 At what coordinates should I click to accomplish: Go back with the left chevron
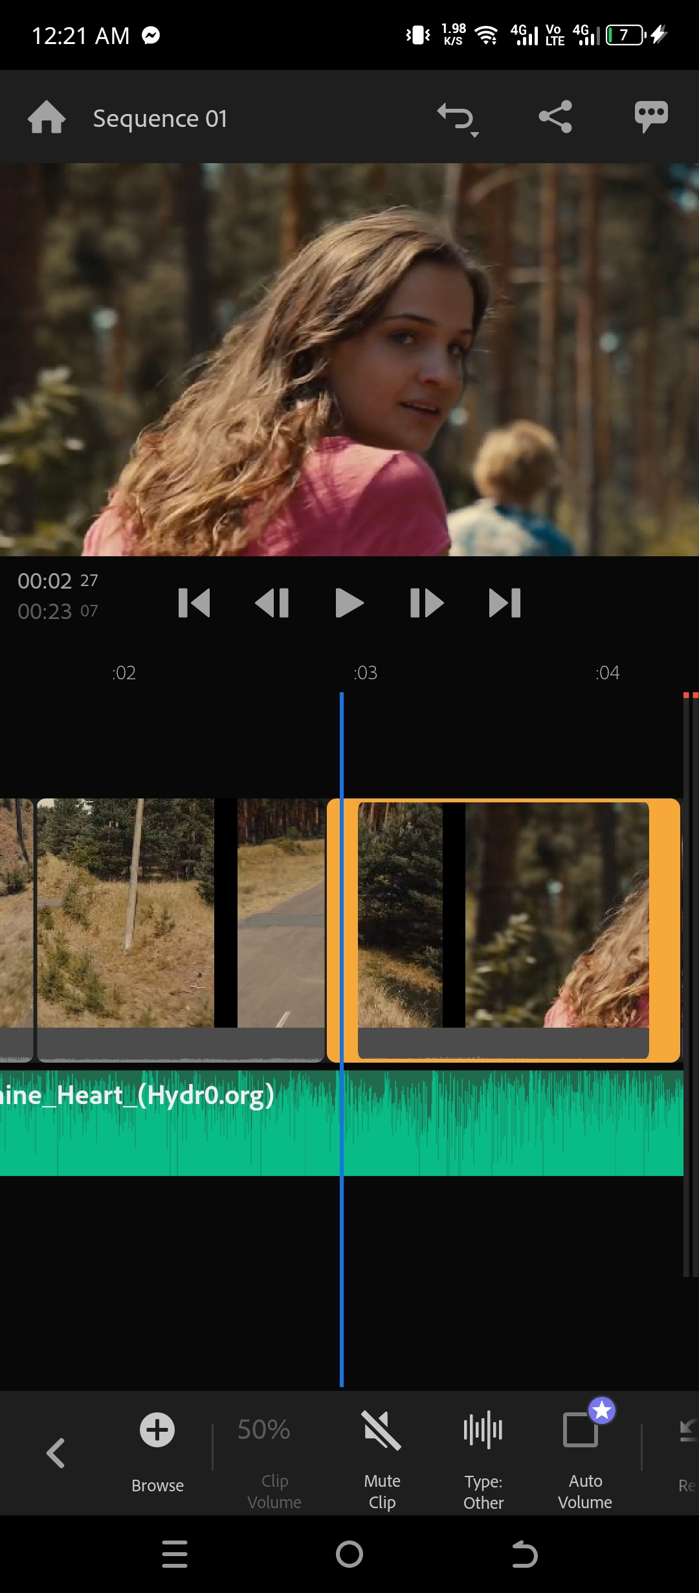point(56,1453)
